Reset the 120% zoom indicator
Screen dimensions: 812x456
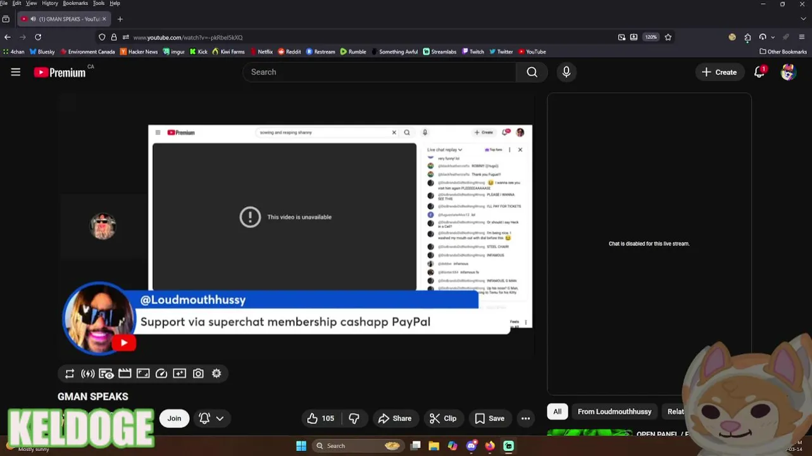651,37
